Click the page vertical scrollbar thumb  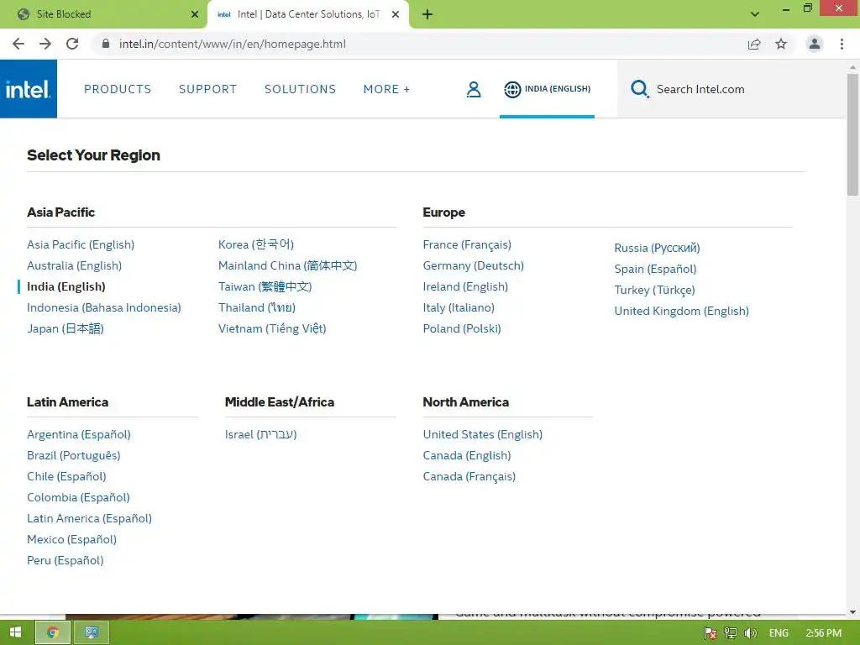(x=852, y=134)
